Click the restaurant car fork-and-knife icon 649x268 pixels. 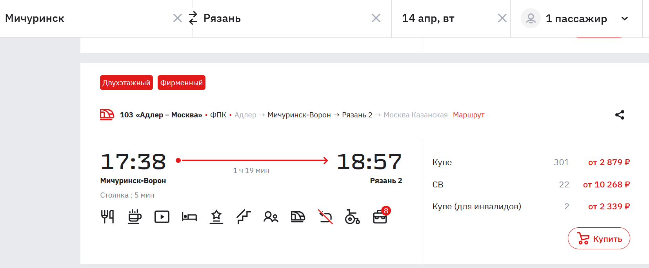point(107,216)
